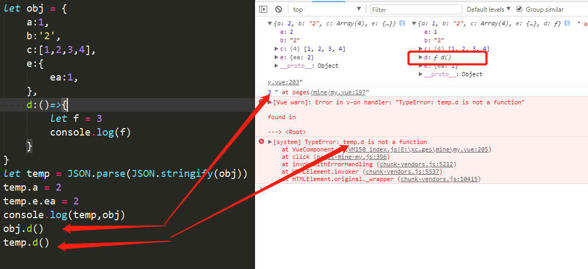Open the chunk-vendors.js:10415 link
The image size is (588, 269).
pos(439,179)
